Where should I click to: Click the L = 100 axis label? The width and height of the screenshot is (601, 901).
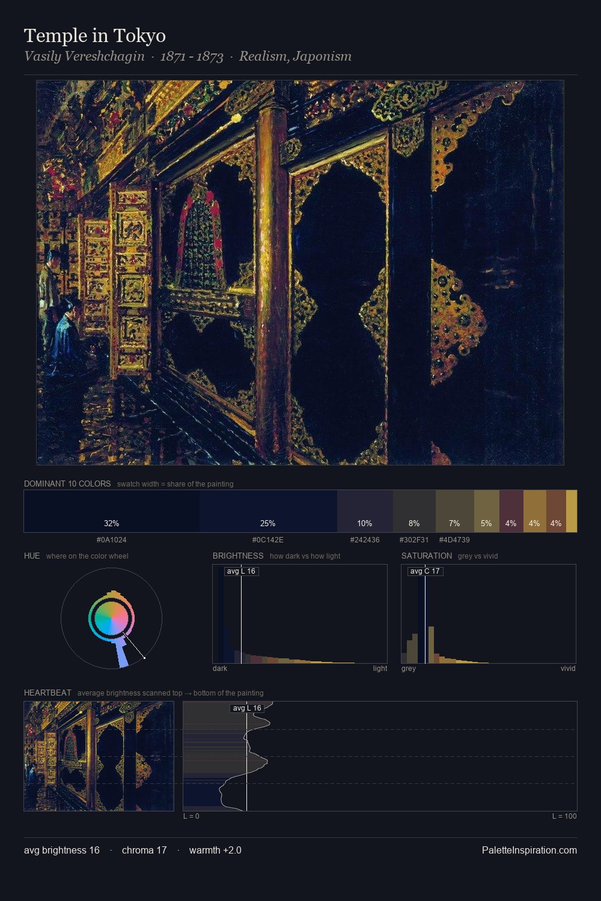click(564, 816)
